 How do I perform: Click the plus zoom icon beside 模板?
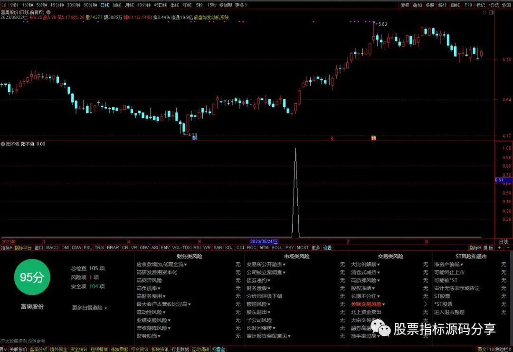500,247
